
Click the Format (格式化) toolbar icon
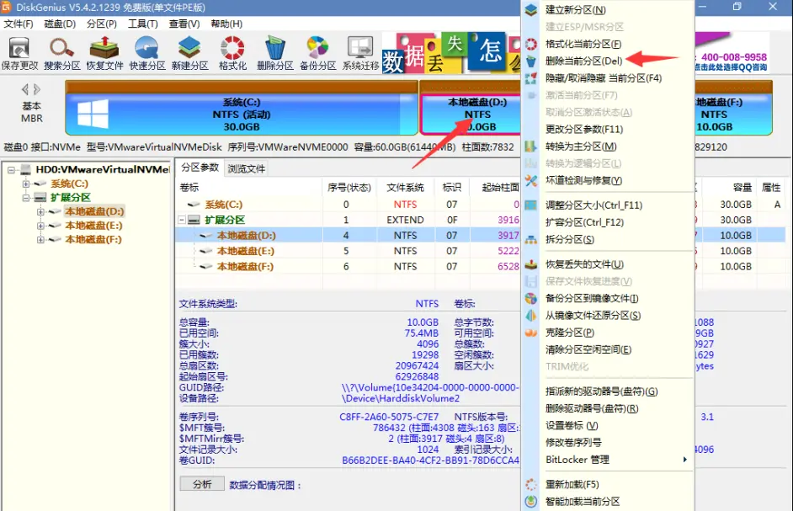click(x=232, y=53)
